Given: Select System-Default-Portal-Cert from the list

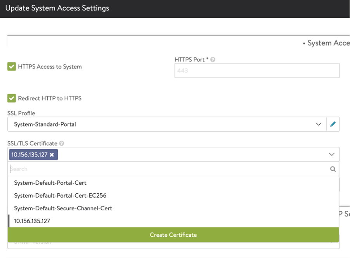Looking at the screenshot, I should (50, 182).
